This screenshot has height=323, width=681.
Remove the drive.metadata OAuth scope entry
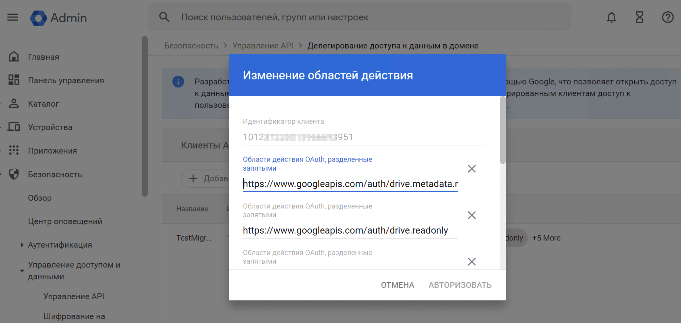(472, 169)
